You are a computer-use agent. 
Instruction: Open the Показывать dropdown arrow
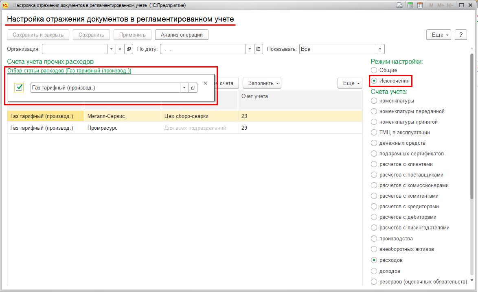(380, 49)
